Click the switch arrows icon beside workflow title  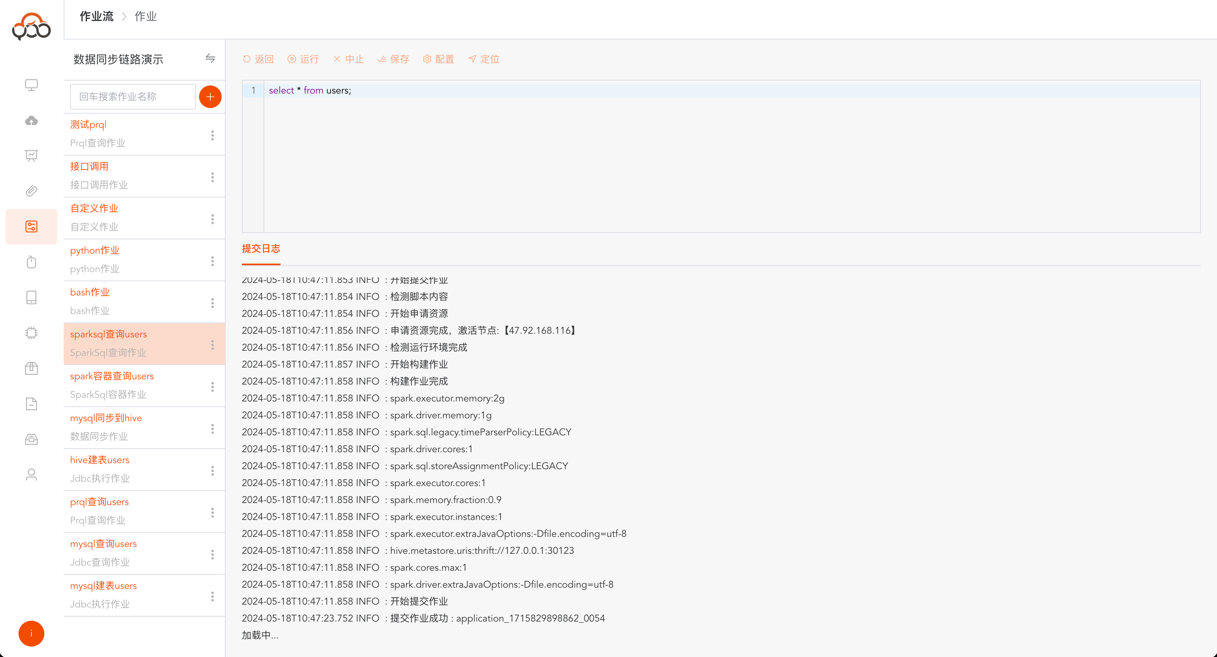pyautogui.click(x=210, y=58)
